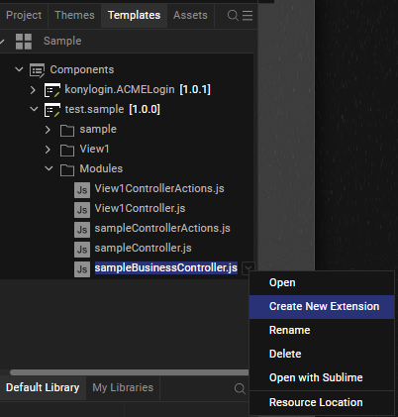Switch to the Themes tab
Image resolution: width=398 pixels, height=417 pixels.
click(74, 15)
